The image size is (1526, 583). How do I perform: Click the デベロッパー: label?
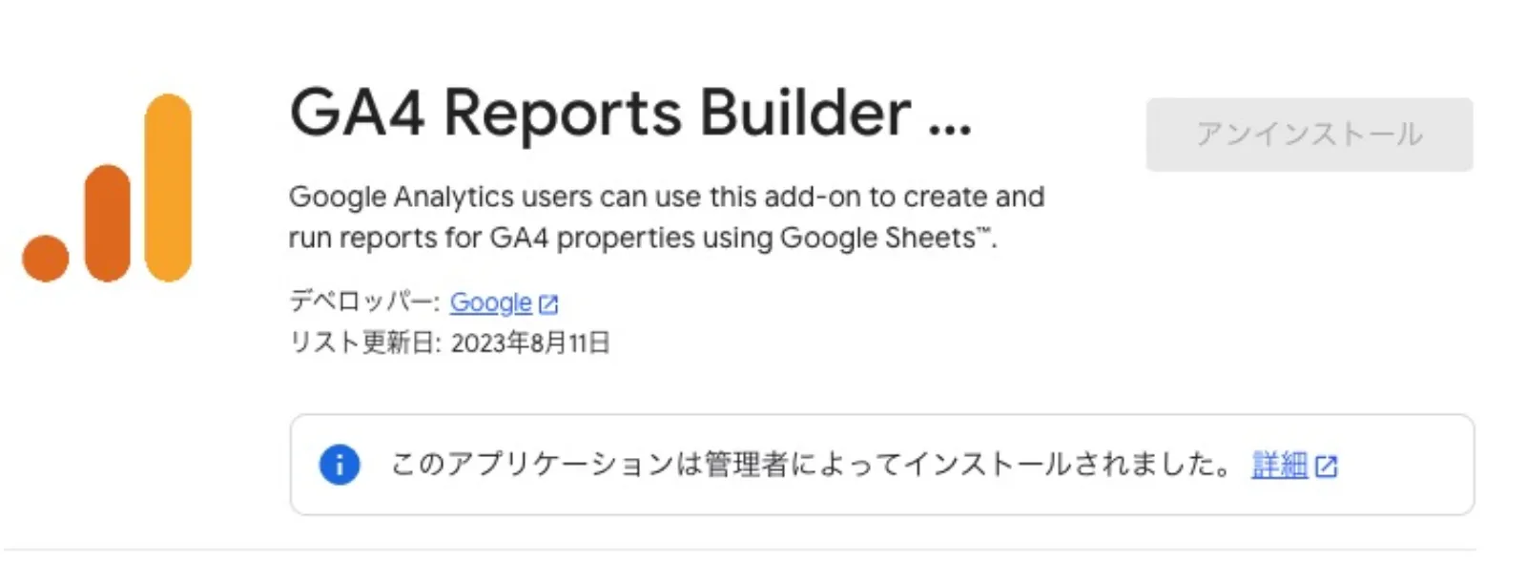coord(364,302)
